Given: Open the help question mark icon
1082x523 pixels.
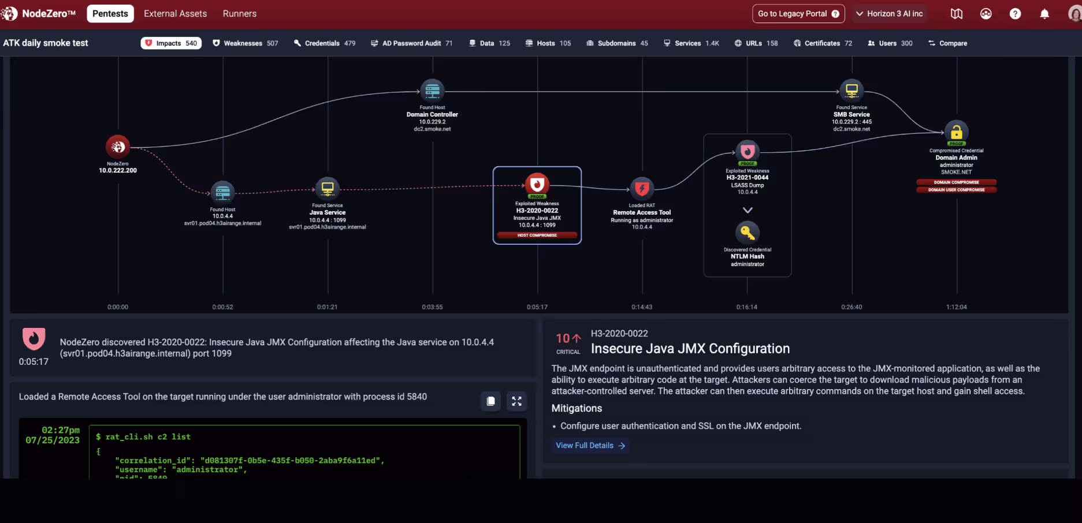Looking at the screenshot, I should pos(1015,13).
